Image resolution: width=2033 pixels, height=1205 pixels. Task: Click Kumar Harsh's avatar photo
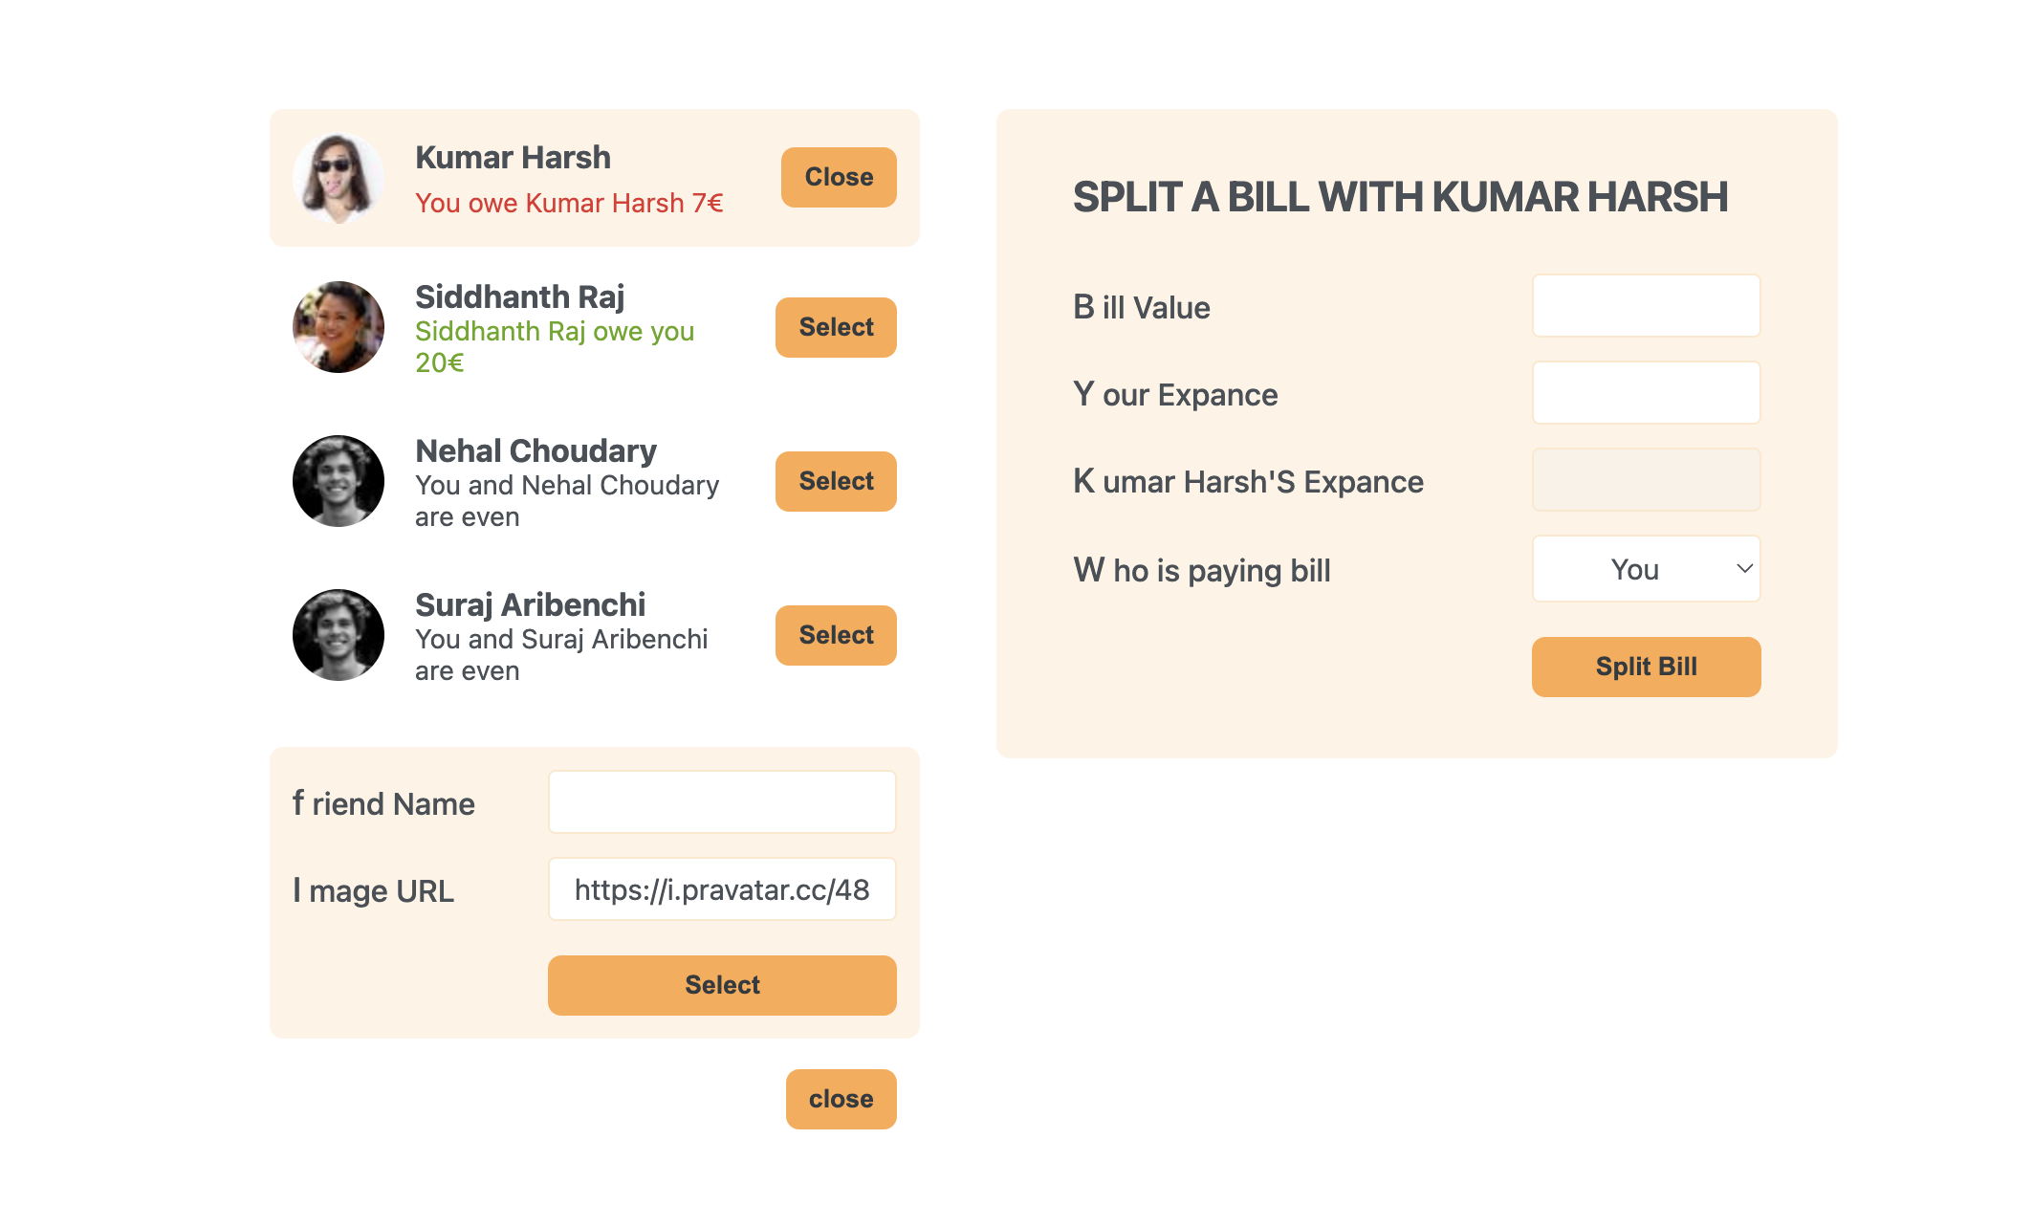click(x=339, y=178)
